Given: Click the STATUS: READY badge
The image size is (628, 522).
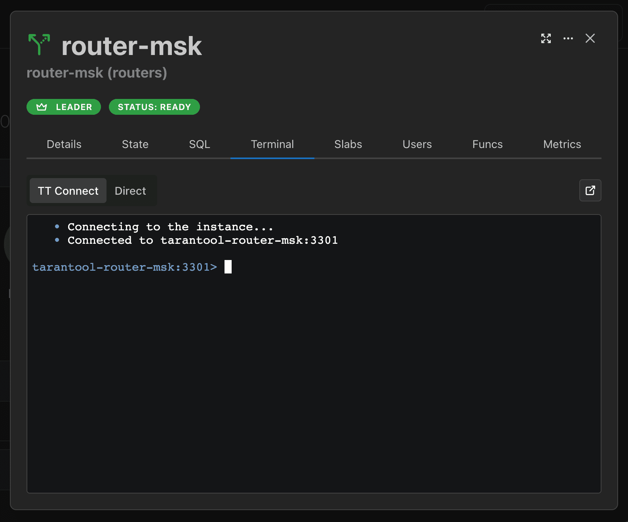Looking at the screenshot, I should pos(154,107).
